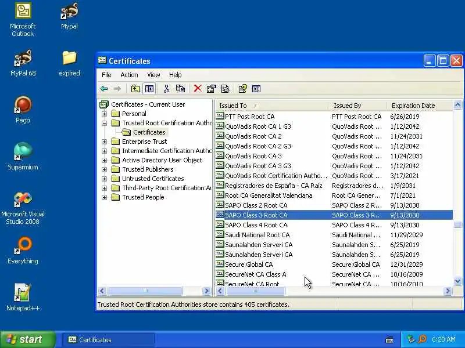Expand Intermediate Certification Authorities node
The width and height of the screenshot is (465, 348).
[105, 151]
